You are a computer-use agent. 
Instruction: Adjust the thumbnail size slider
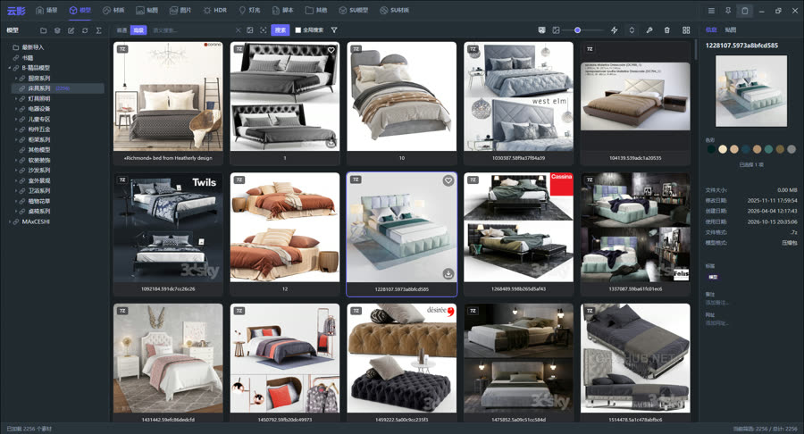[577, 30]
